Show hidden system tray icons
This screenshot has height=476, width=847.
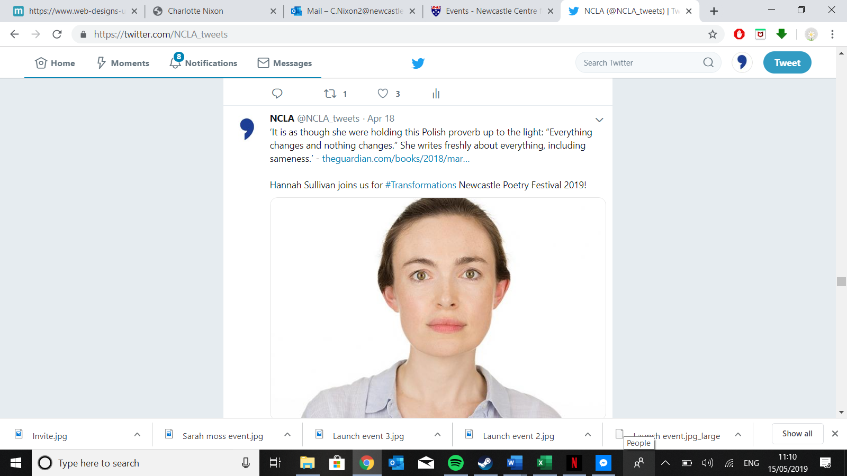[665, 463]
